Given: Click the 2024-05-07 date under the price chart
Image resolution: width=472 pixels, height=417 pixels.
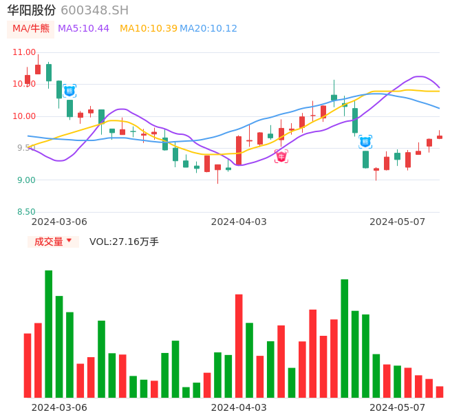Looking at the screenshot, I should [398, 222].
